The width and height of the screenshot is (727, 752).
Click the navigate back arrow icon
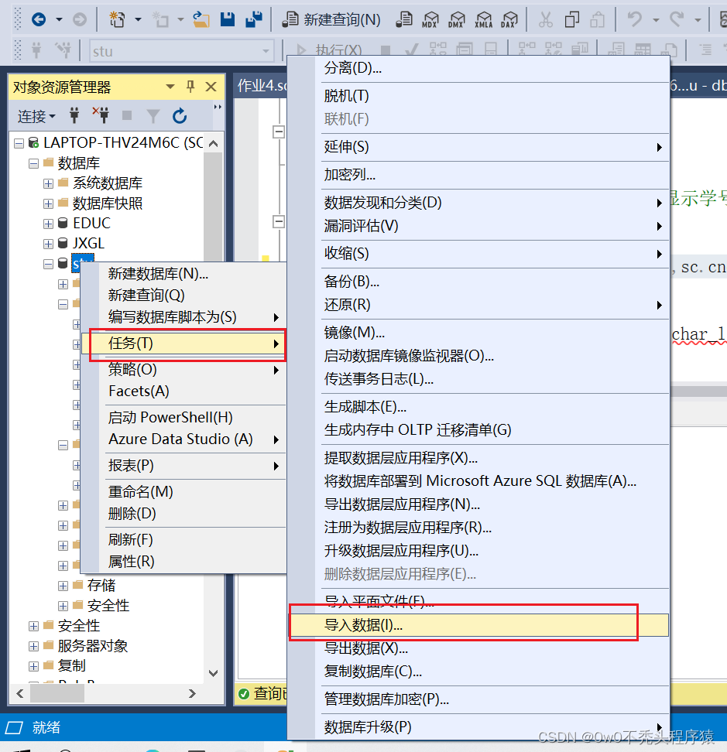coord(39,19)
